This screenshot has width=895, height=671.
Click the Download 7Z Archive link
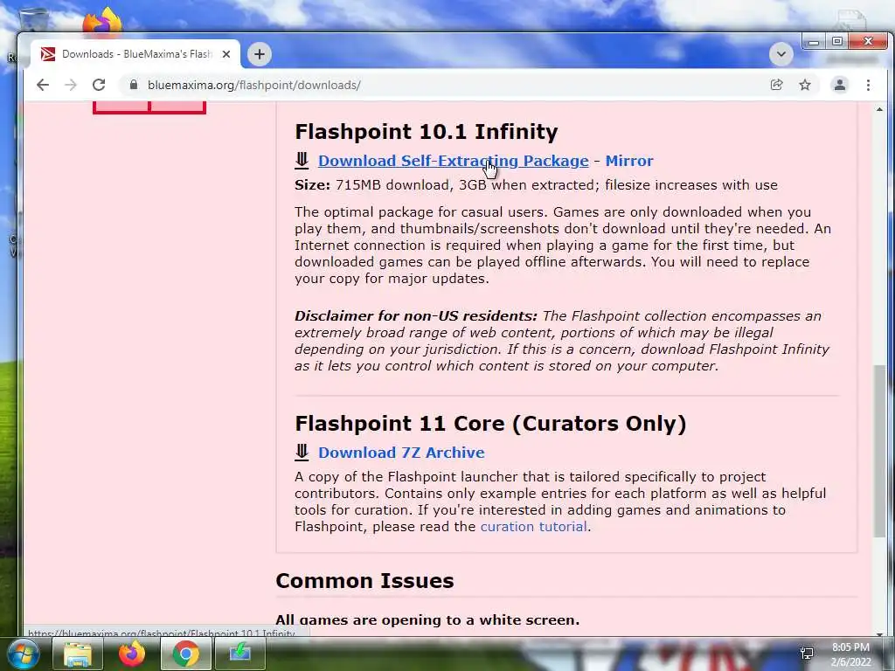401,453
